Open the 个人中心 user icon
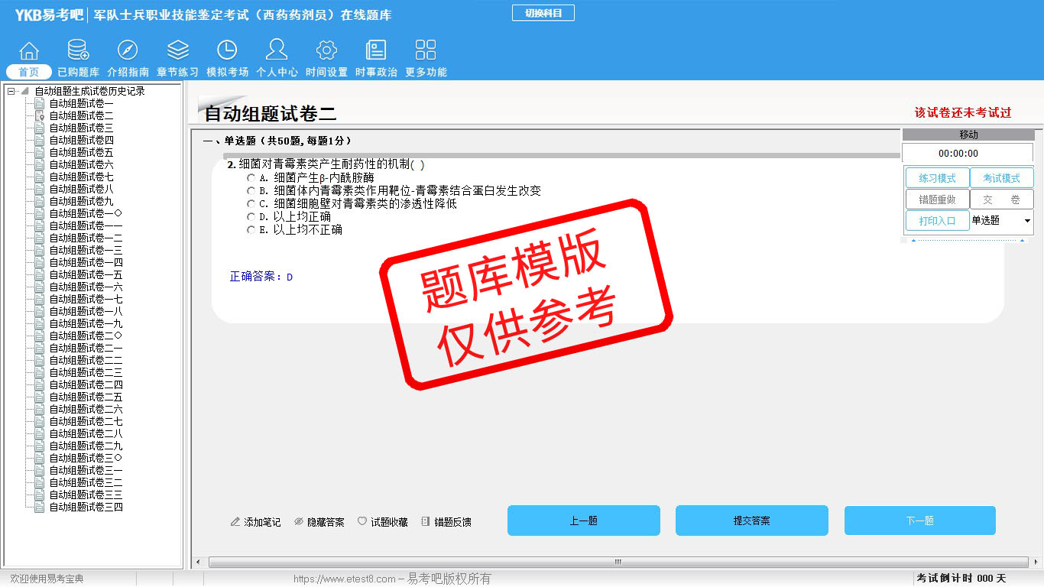Viewport: 1044px width, 587px height. tap(277, 50)
